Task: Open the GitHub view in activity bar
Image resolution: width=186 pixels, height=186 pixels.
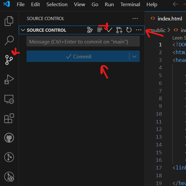Action: click(9, 138)
